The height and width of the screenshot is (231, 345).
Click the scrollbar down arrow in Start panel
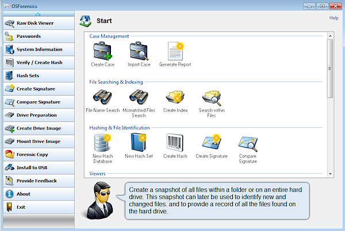point(330,173)
